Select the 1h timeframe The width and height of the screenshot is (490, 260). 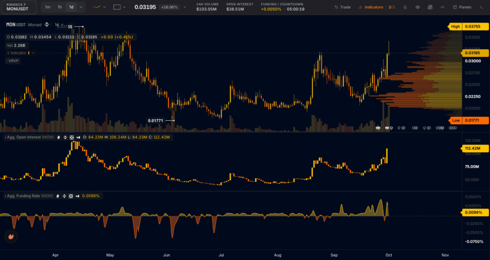(59, 7)
